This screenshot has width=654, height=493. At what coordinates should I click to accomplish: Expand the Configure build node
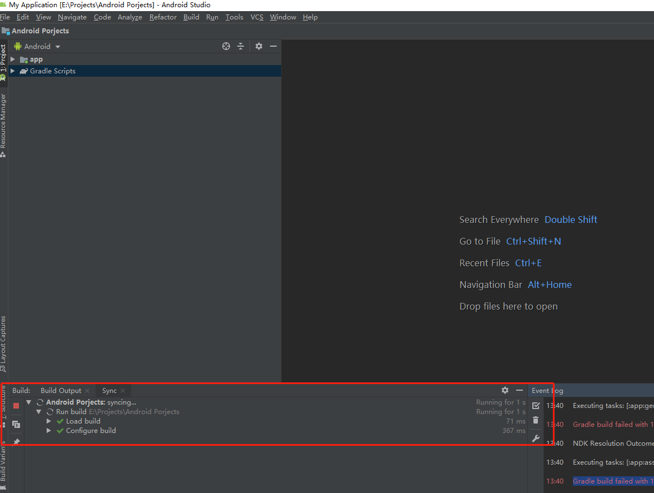click(49, 431)
